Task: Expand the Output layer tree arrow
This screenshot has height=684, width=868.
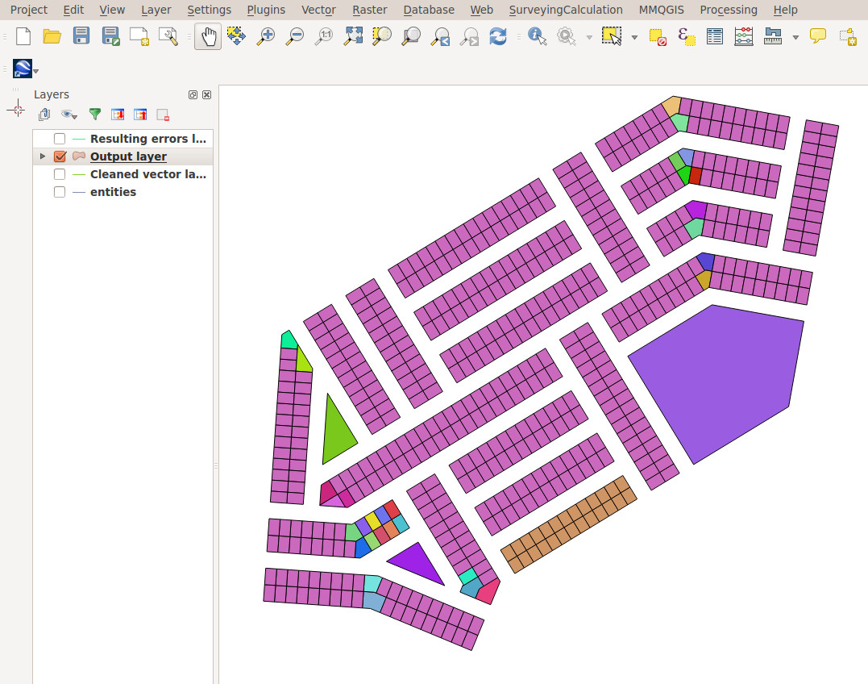Action: pos(43,156)
